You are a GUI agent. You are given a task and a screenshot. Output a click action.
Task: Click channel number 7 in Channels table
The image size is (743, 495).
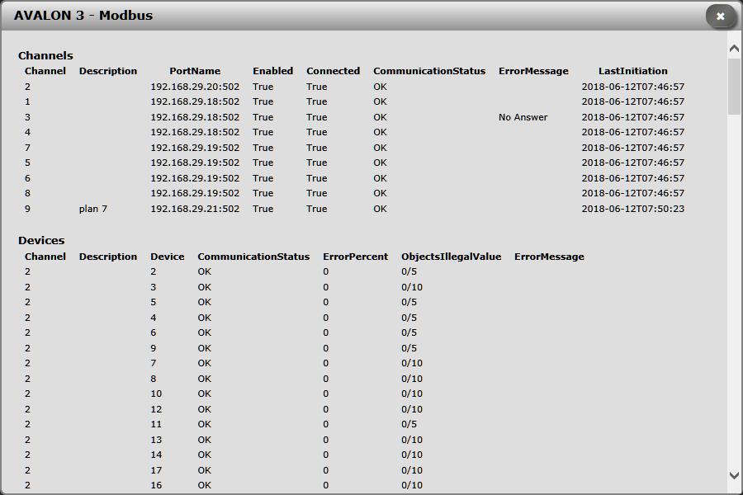click(x=27, y=148)
